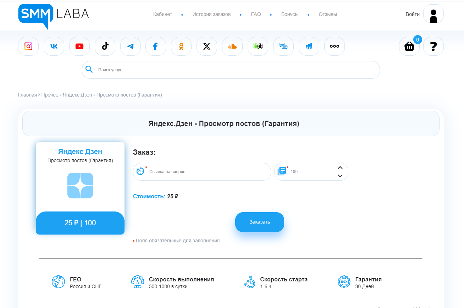This screenshot has height=308, width=464.
Task: Open the Facebook services category
Action: [x=156, y=46]
